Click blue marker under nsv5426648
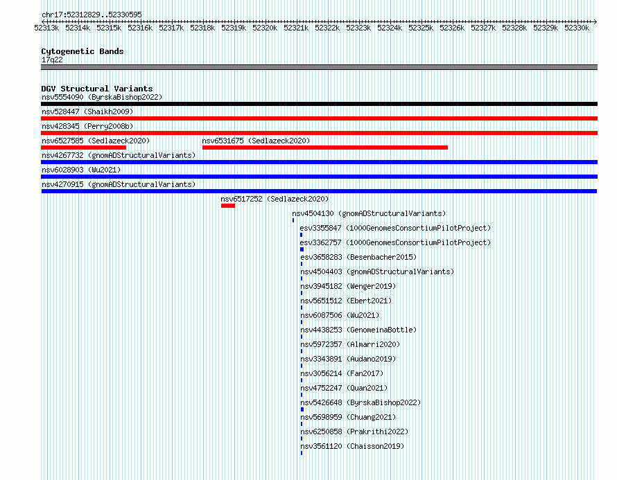Screen dimensions: 617x480 [302, 409]
